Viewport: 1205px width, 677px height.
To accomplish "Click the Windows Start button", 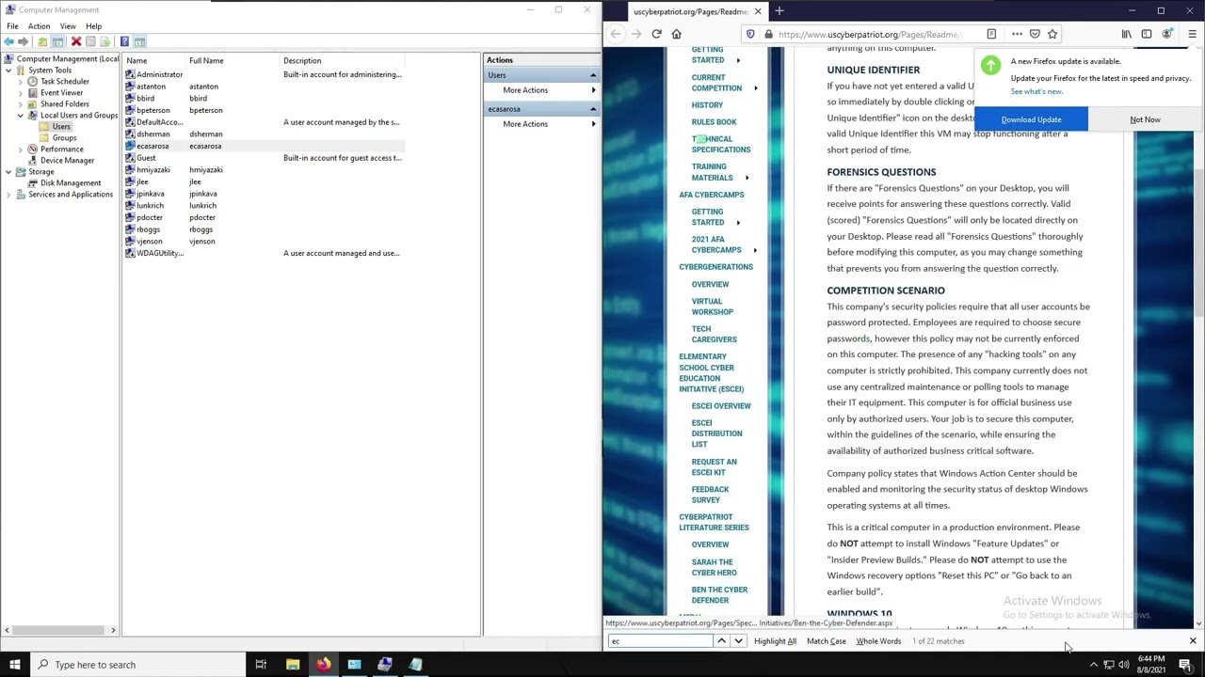I will [x=14, y=665].
